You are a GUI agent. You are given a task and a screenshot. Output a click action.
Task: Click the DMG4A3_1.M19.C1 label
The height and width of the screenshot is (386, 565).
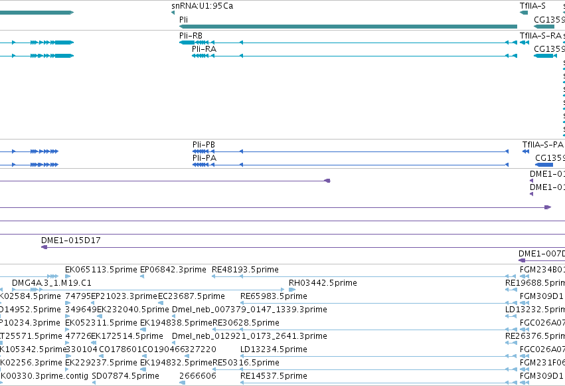pyautogui.click(x=52, y=283)
